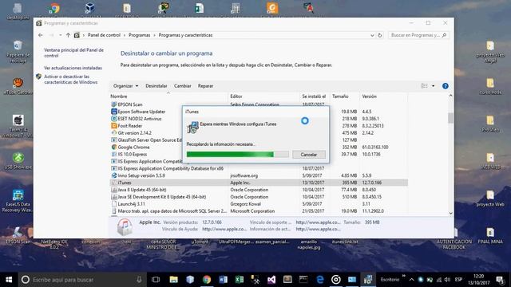Open Activar o desactivar características de Windows
Screen dimensions: 511x287
point(71,80)
